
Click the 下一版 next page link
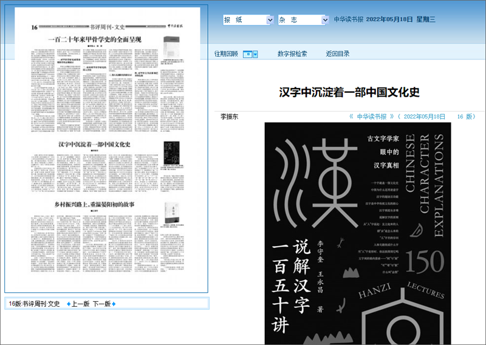click(x=101, y=304)
